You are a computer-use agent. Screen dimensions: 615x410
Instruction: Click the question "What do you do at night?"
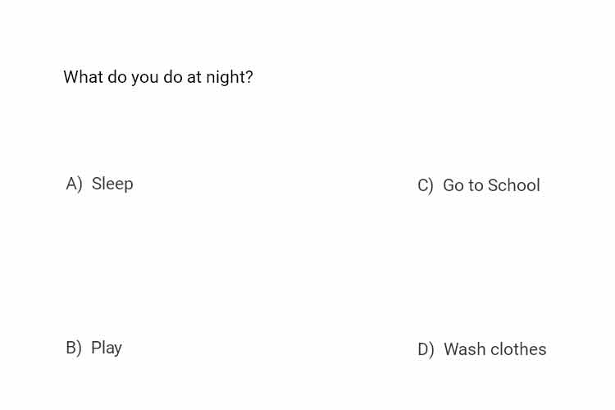(x=158, y=77)
